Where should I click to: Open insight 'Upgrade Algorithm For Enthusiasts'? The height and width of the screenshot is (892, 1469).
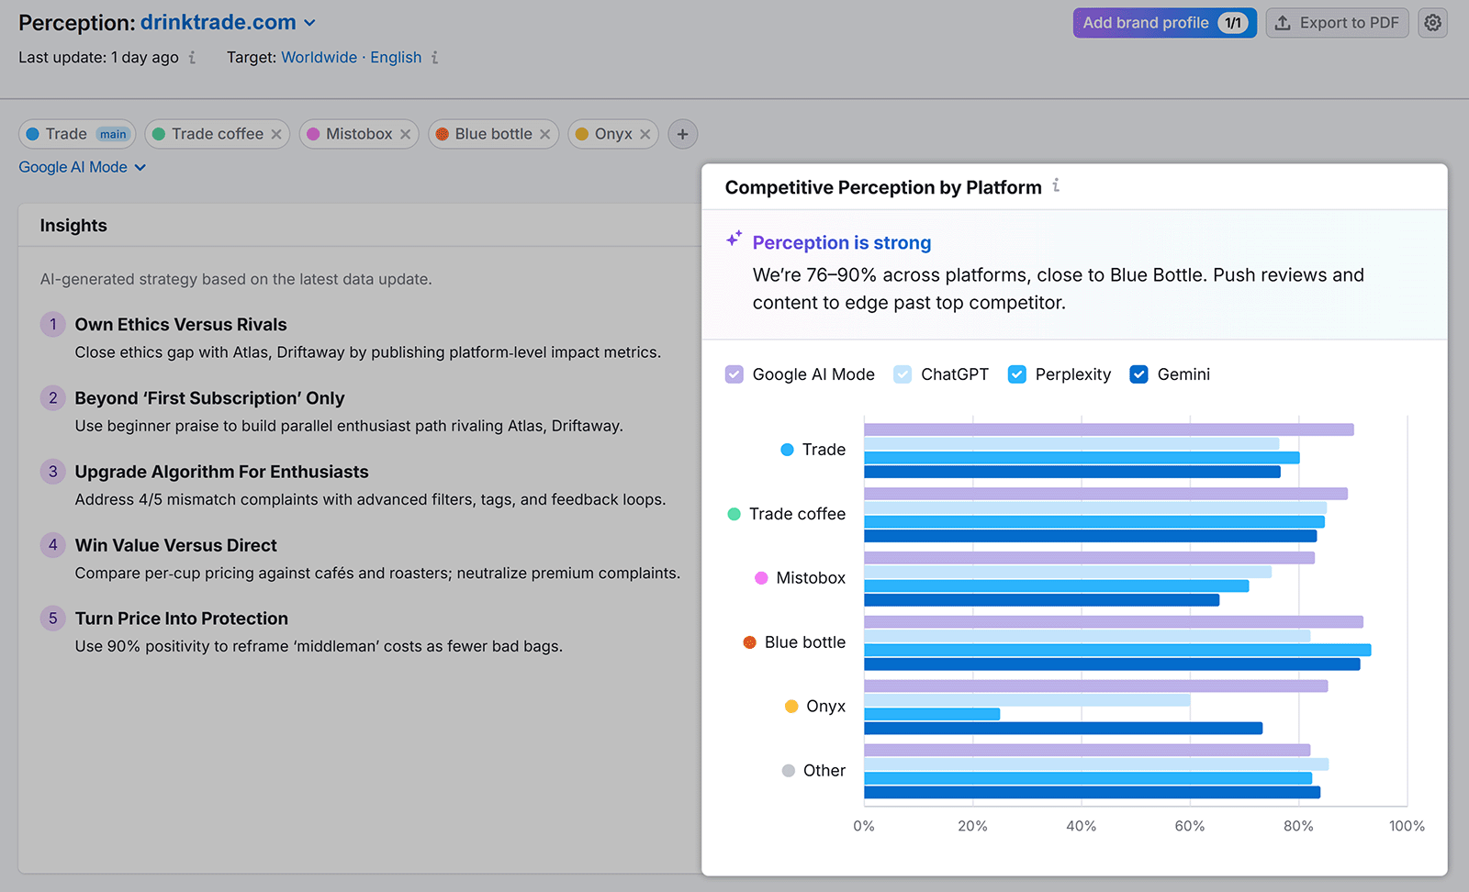click(221, 472)
